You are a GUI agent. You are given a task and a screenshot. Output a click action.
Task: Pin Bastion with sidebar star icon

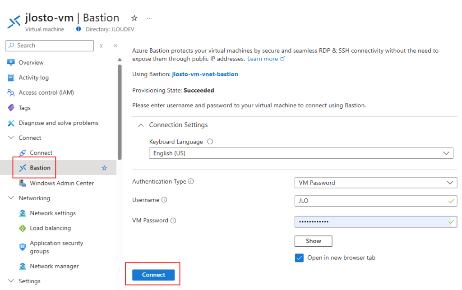click(x=104, y=168)
